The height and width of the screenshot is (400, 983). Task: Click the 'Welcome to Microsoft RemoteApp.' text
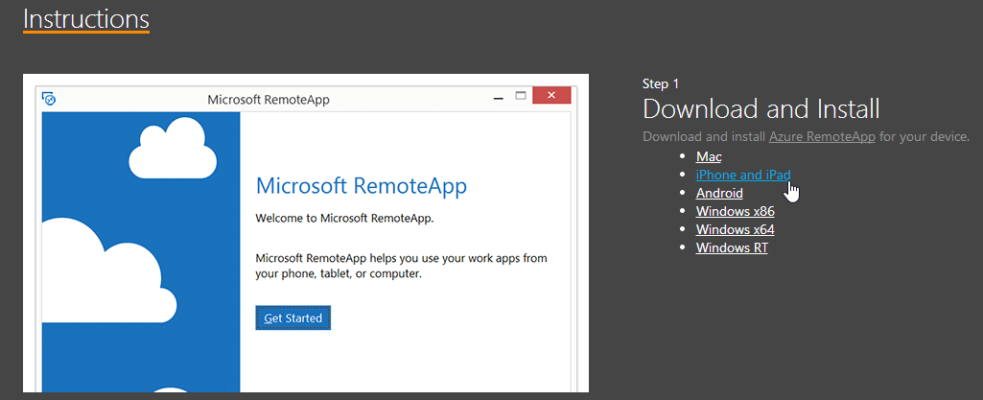coord(344,219)
